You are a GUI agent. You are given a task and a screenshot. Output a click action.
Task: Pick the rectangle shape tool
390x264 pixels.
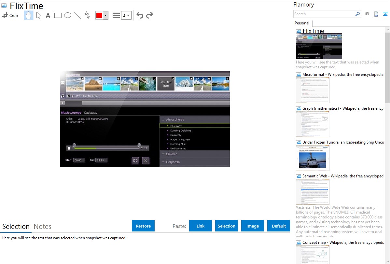pyautogui.click(x=58, y=15)
